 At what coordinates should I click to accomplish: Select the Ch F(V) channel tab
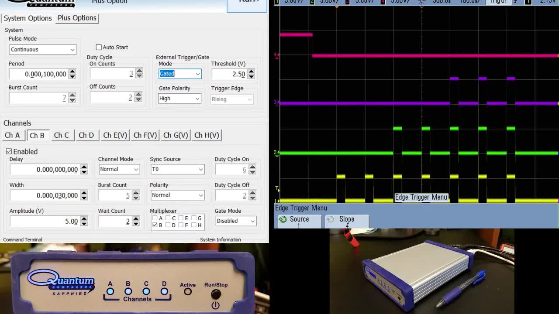(x=145, y=135)
